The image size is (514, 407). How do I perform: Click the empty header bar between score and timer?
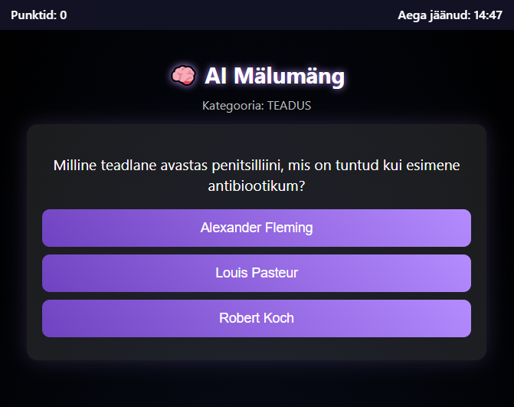point(230,15)
